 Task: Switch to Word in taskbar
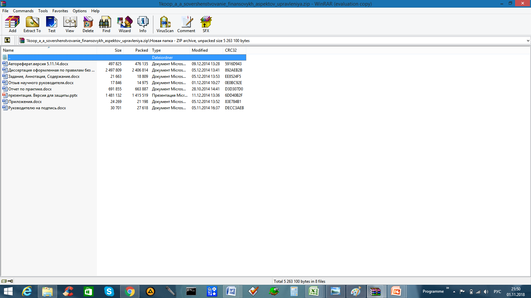point(231,291)
